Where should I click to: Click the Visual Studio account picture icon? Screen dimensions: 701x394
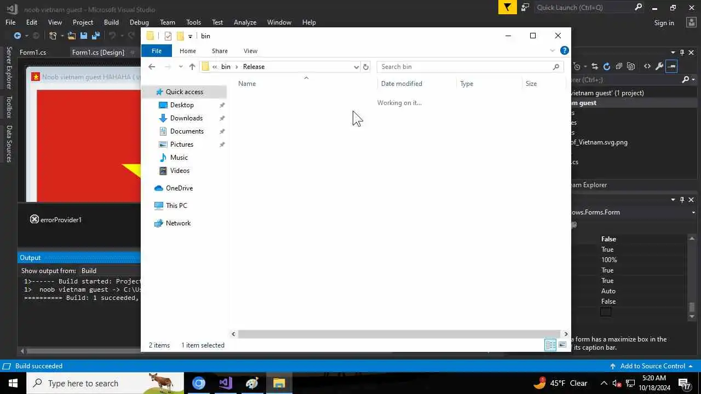[691, 22]
